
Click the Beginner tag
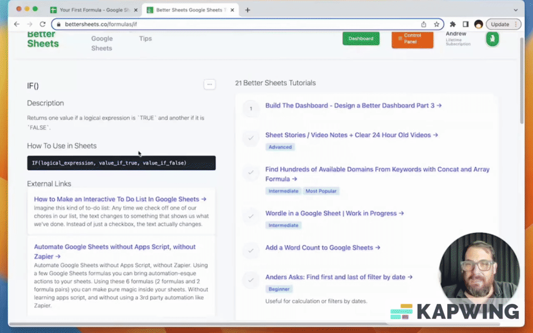tap(279, 289)
